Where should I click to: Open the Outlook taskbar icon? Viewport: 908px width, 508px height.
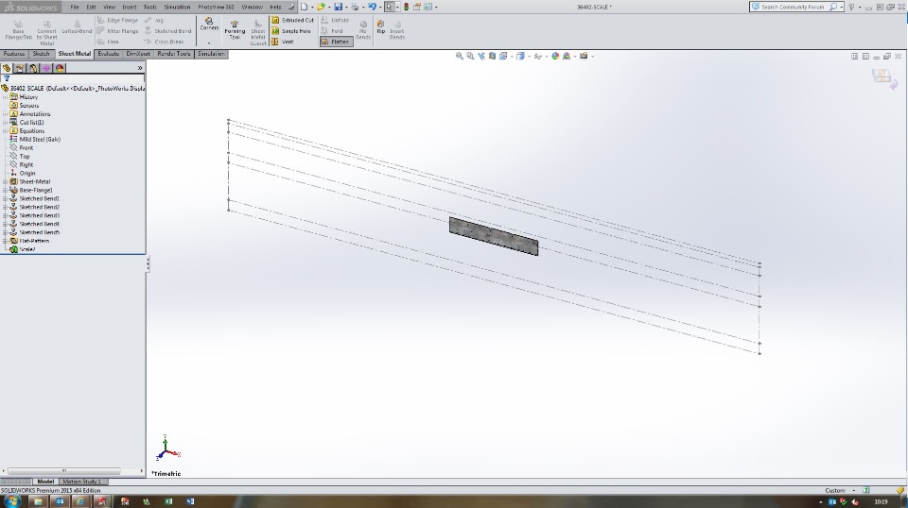pos(60,501)
